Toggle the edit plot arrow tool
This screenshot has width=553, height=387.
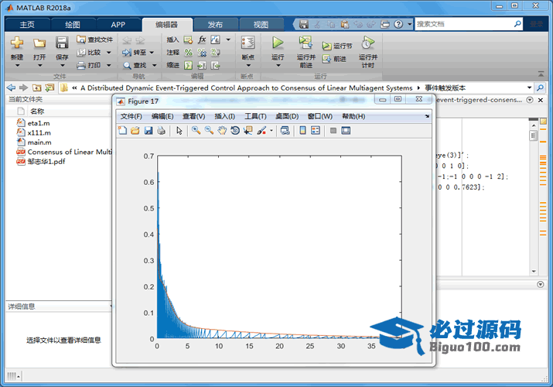pos(179,131)
